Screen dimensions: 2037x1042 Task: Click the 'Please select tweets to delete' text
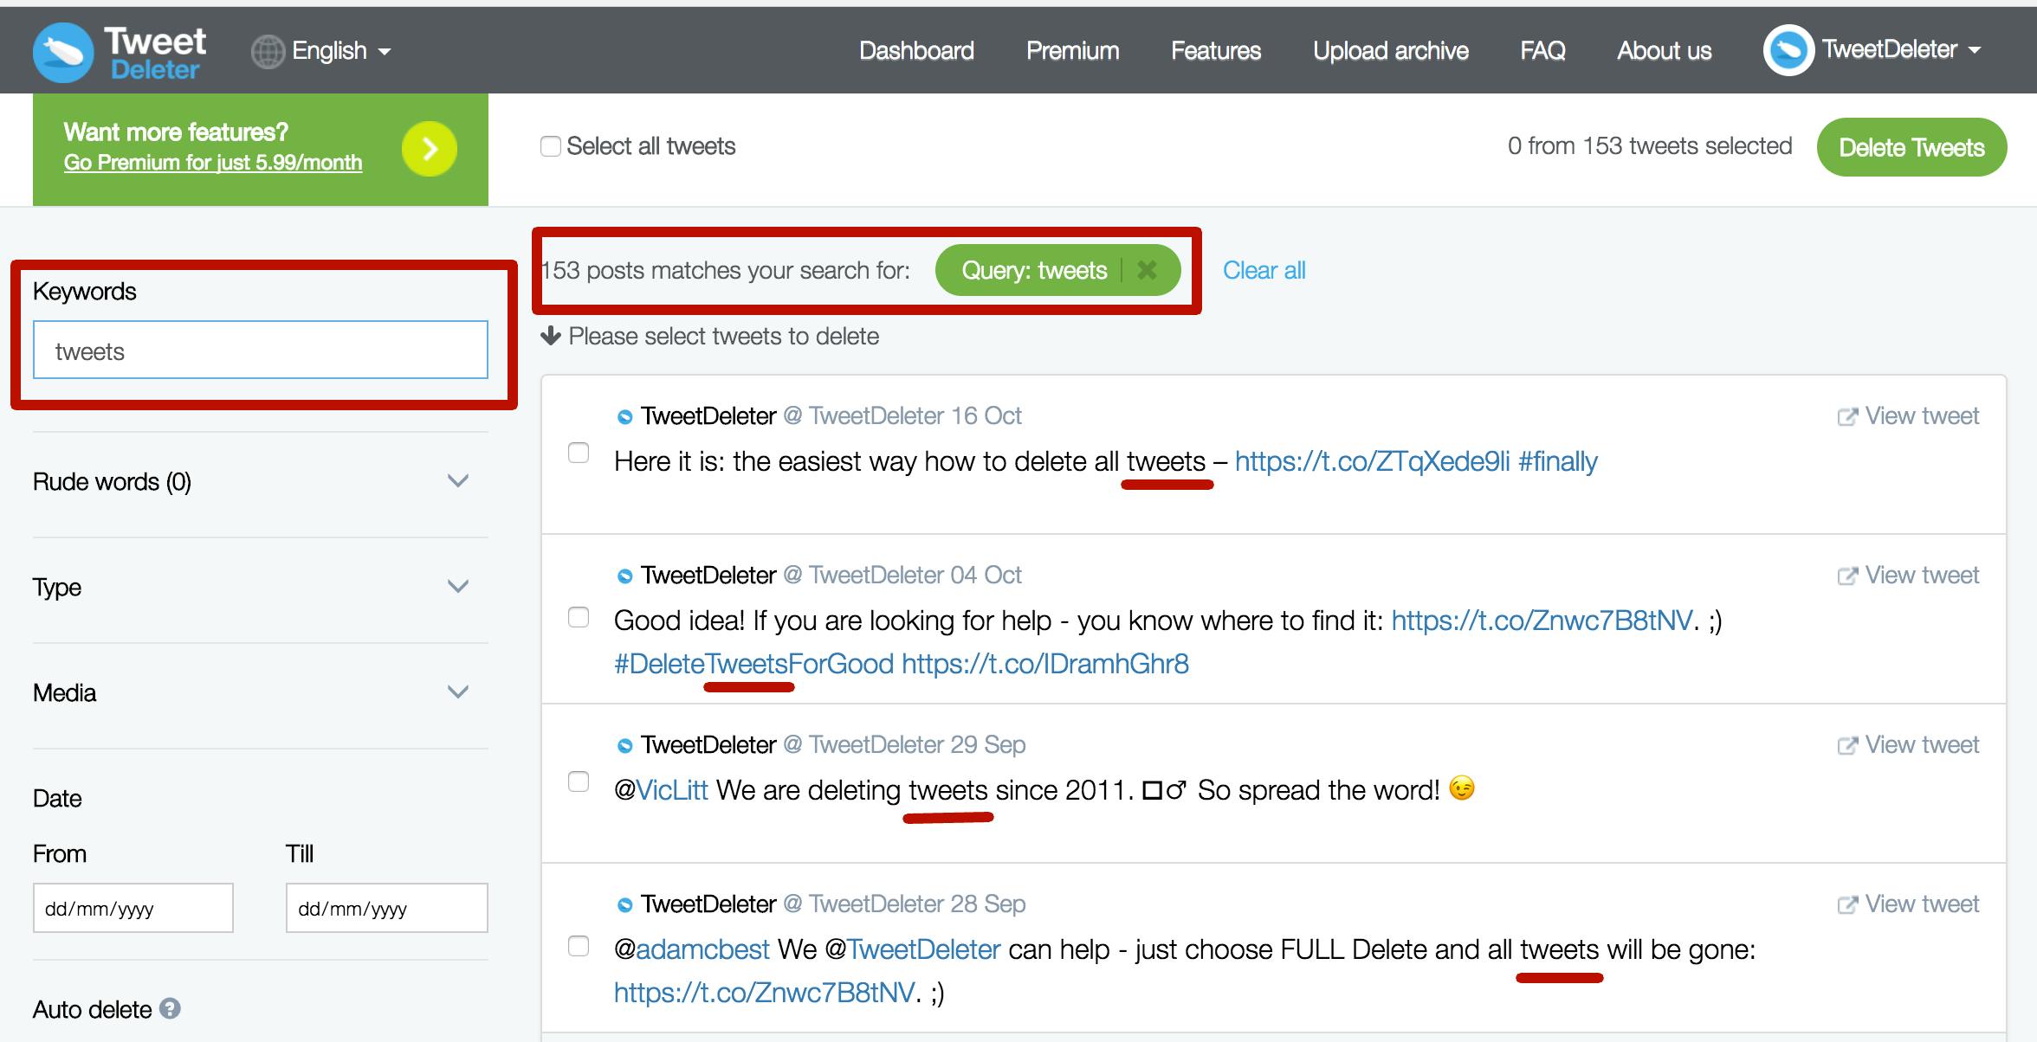pos(723,337)
